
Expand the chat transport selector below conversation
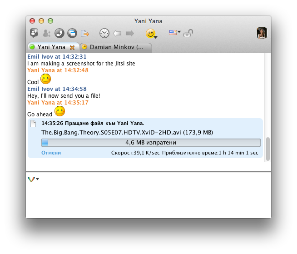[x=33, y=179]
